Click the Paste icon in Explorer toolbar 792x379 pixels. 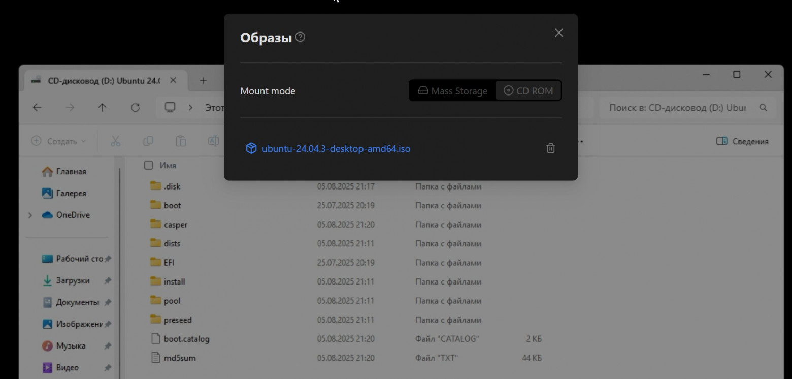[x=180, y=141]
